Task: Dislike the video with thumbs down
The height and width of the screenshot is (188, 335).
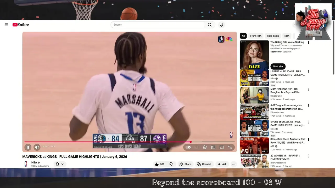Action: (x=171, y=164)
